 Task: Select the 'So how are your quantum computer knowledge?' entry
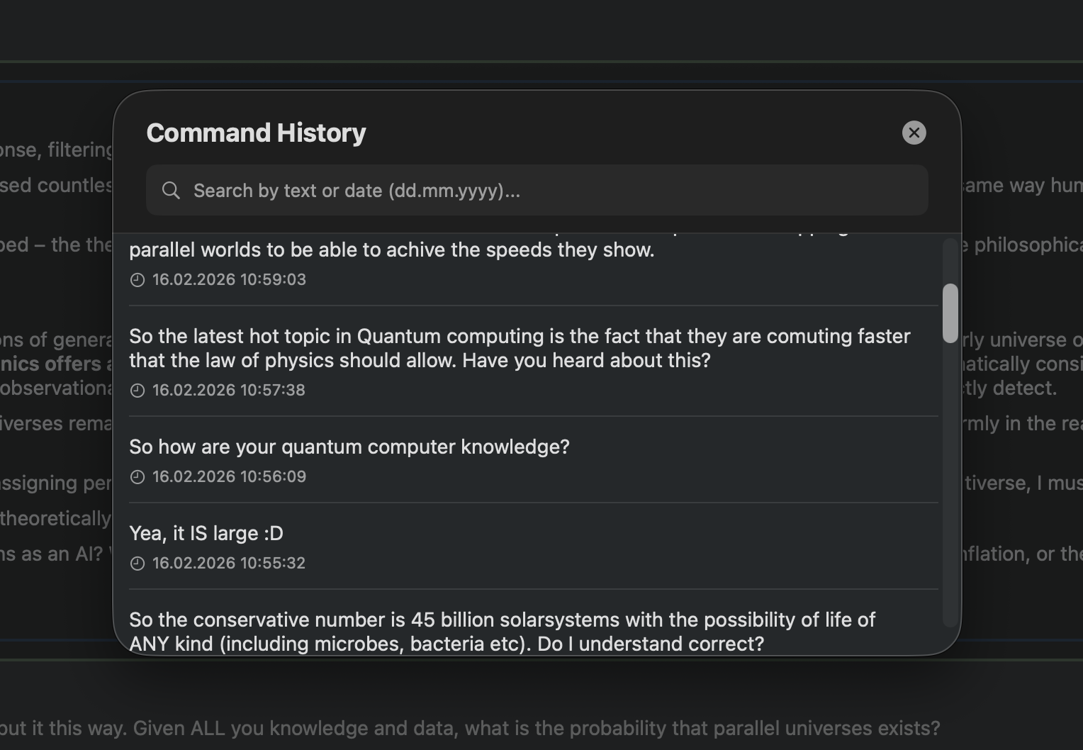(x=349, y=447)
